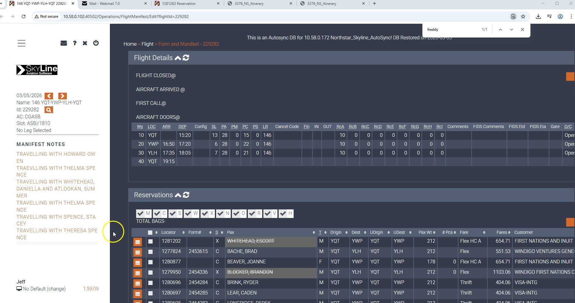Collapse the Reservations panel
The width and height of the screenshot is (575, 303).
[178, 195]
